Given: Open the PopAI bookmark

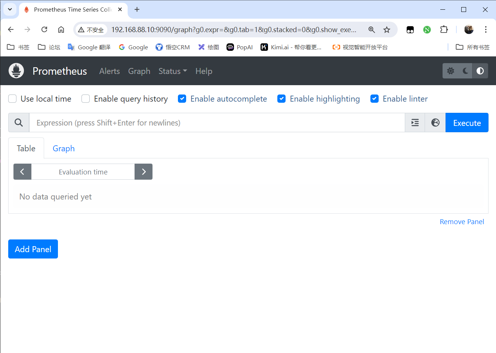Looking at the screenshot, I should pos(240,47).
